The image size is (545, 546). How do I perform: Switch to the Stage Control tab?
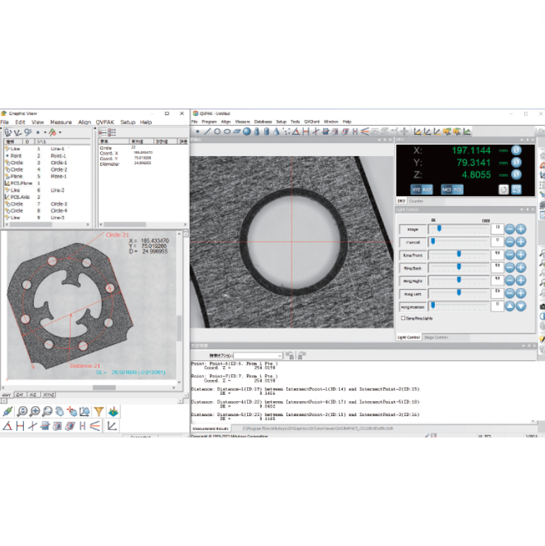pyautogui.click(x=436, y=338)
